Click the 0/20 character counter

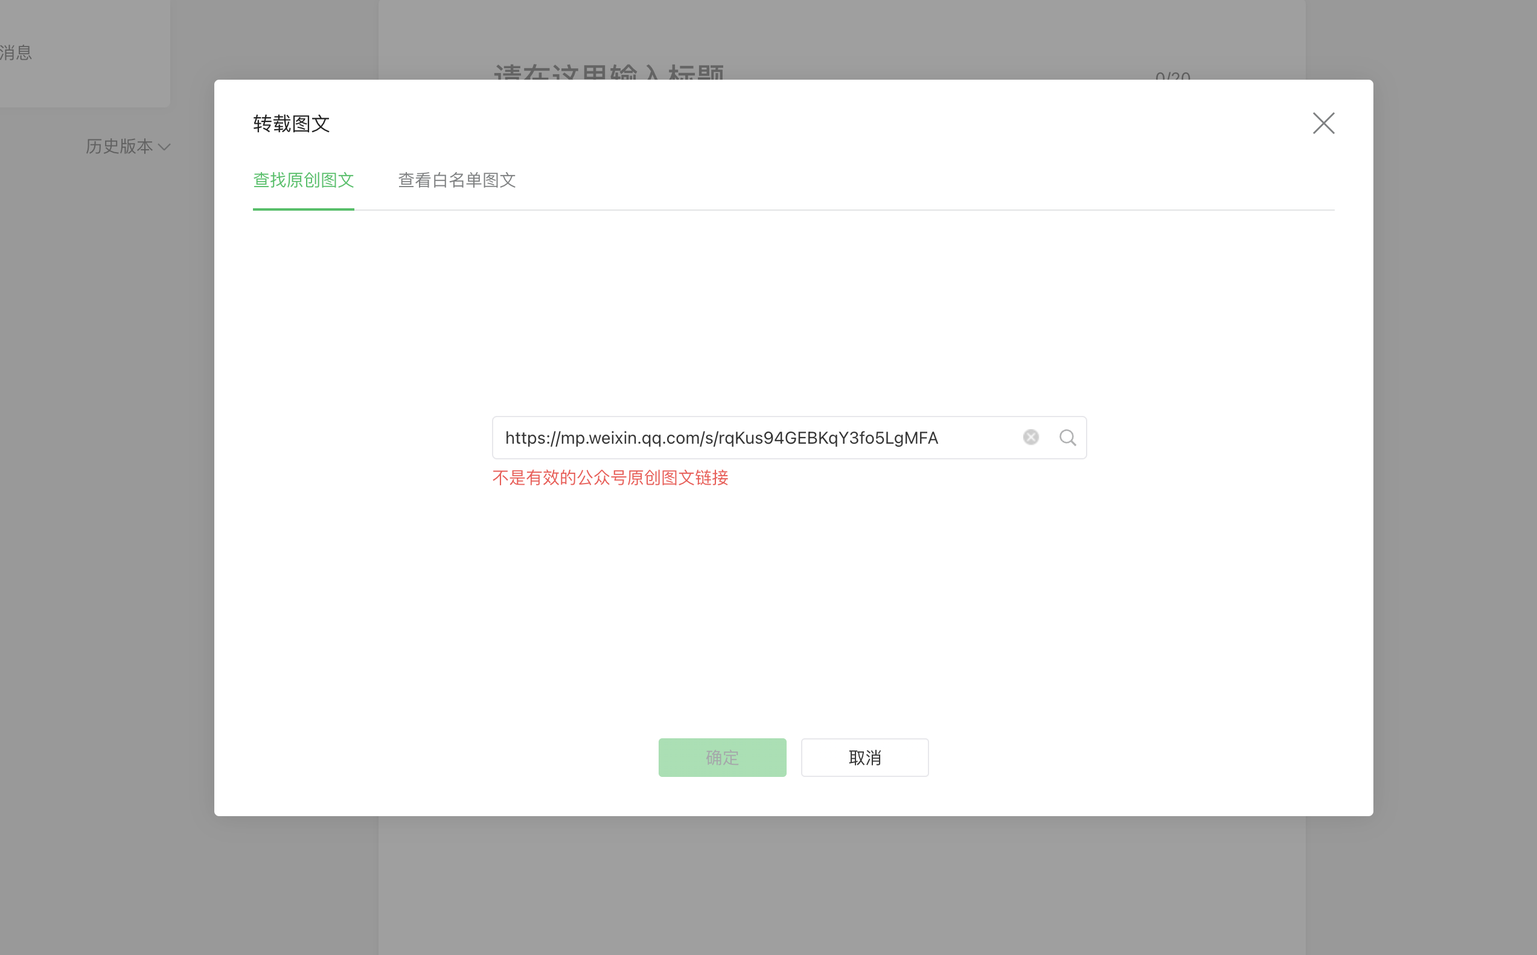[1172, 77]
